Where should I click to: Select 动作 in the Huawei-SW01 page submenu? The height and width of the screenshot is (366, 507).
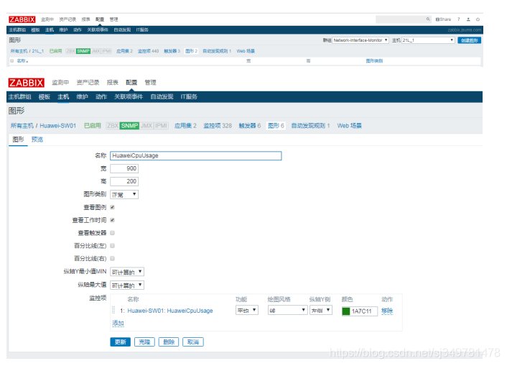[101, 97]
